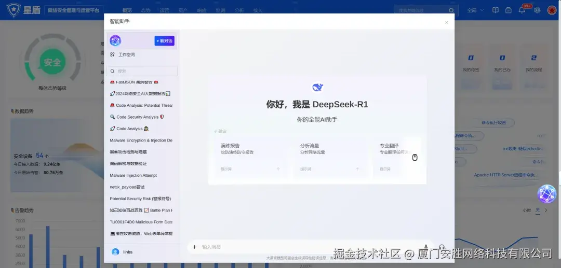The width and height of the screenshot is (561, 268).
Task: Click the 命令执行攻击 tag on dashboard
Action: [x=494, y=123]
